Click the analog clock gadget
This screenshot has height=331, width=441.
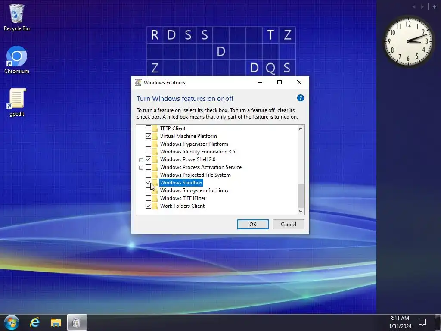(x=408, y=41)
